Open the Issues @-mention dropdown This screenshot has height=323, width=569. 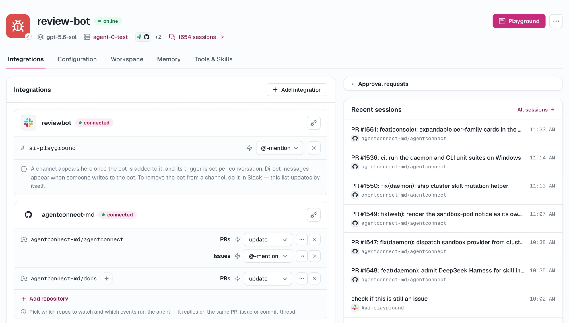[268, 256]
